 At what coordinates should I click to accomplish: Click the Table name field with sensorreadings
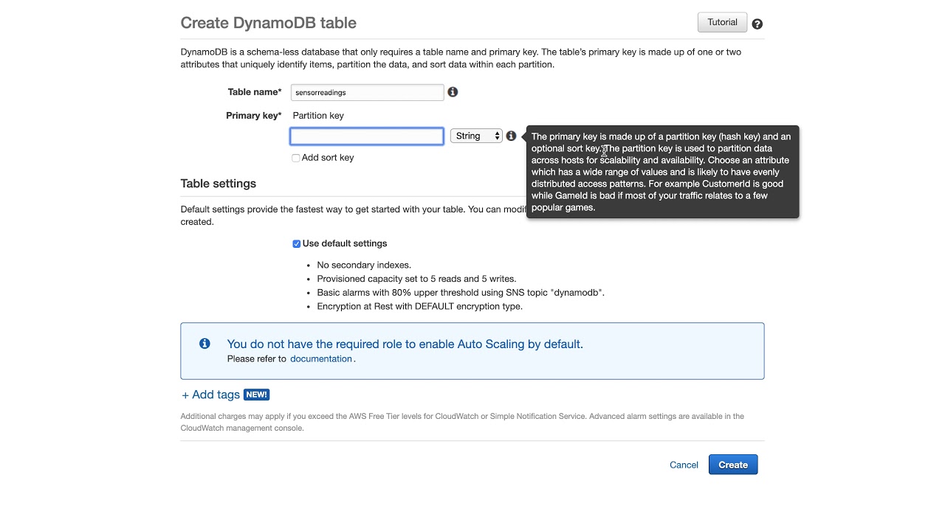click(367, 92)
